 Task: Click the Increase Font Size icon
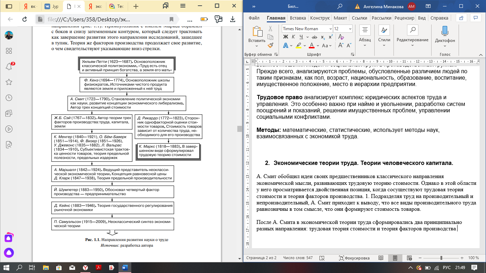point(341,45)
